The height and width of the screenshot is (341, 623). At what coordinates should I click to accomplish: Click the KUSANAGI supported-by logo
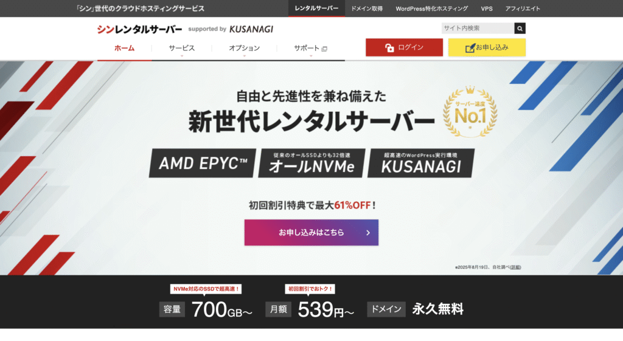click(251, 29)
